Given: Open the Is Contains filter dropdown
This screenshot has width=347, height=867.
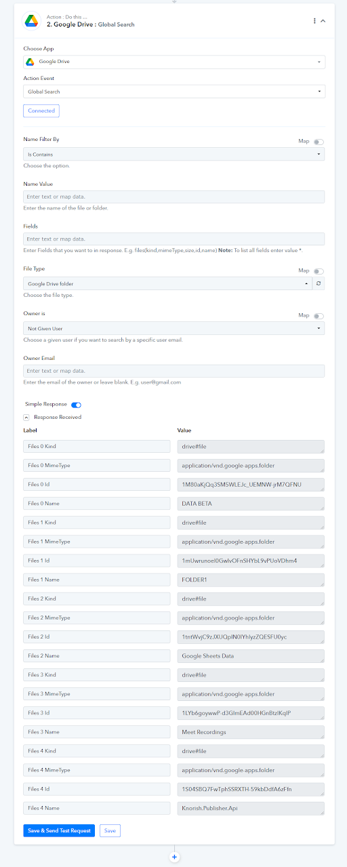Looking at the screenshot, I should point(174,155).
